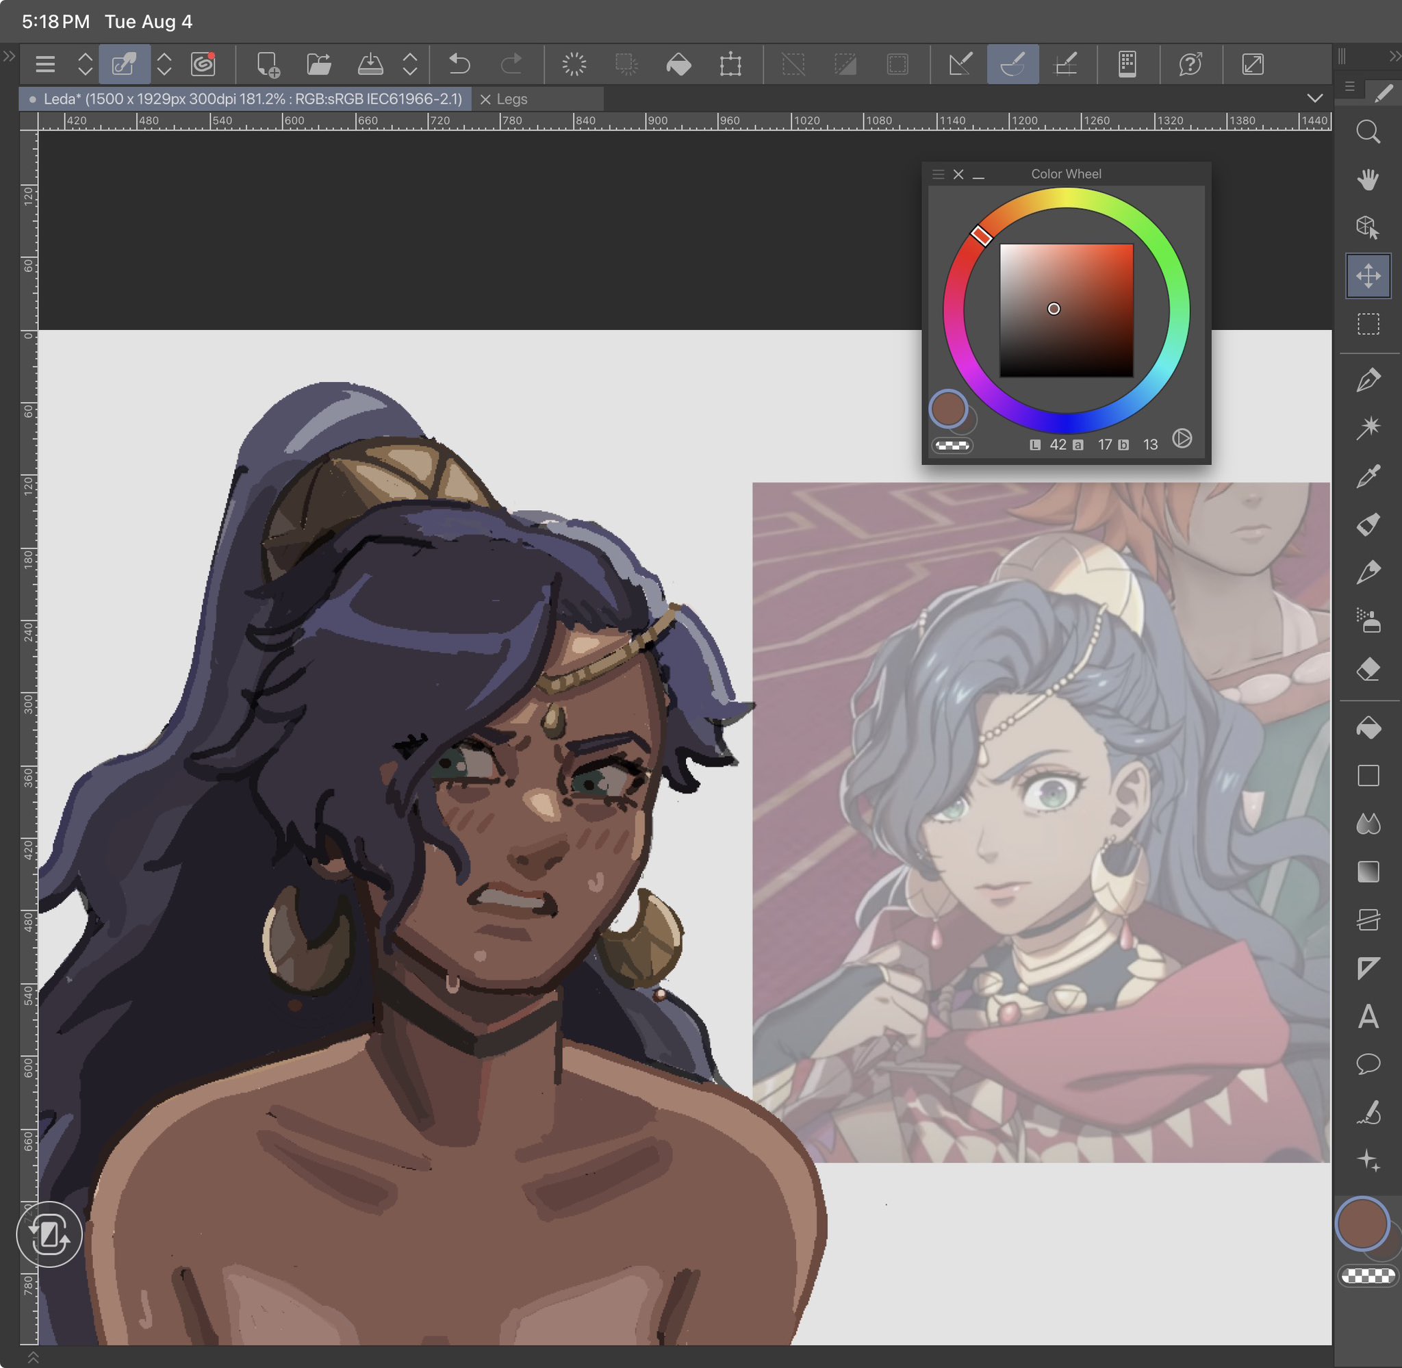
Task: Select the Auto Select magic wand tool
Action: pyautogui.click(x=1368, y=427)
